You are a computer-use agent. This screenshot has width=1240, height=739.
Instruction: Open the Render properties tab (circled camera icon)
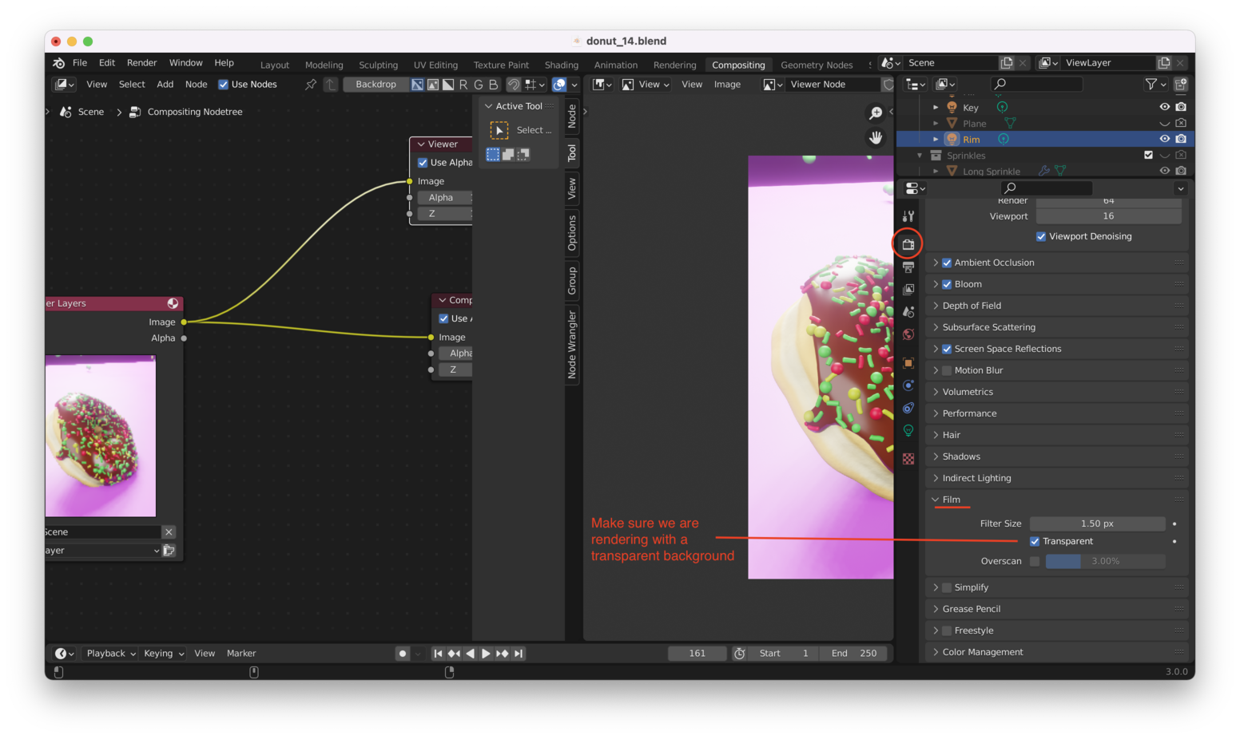point(908,244)
